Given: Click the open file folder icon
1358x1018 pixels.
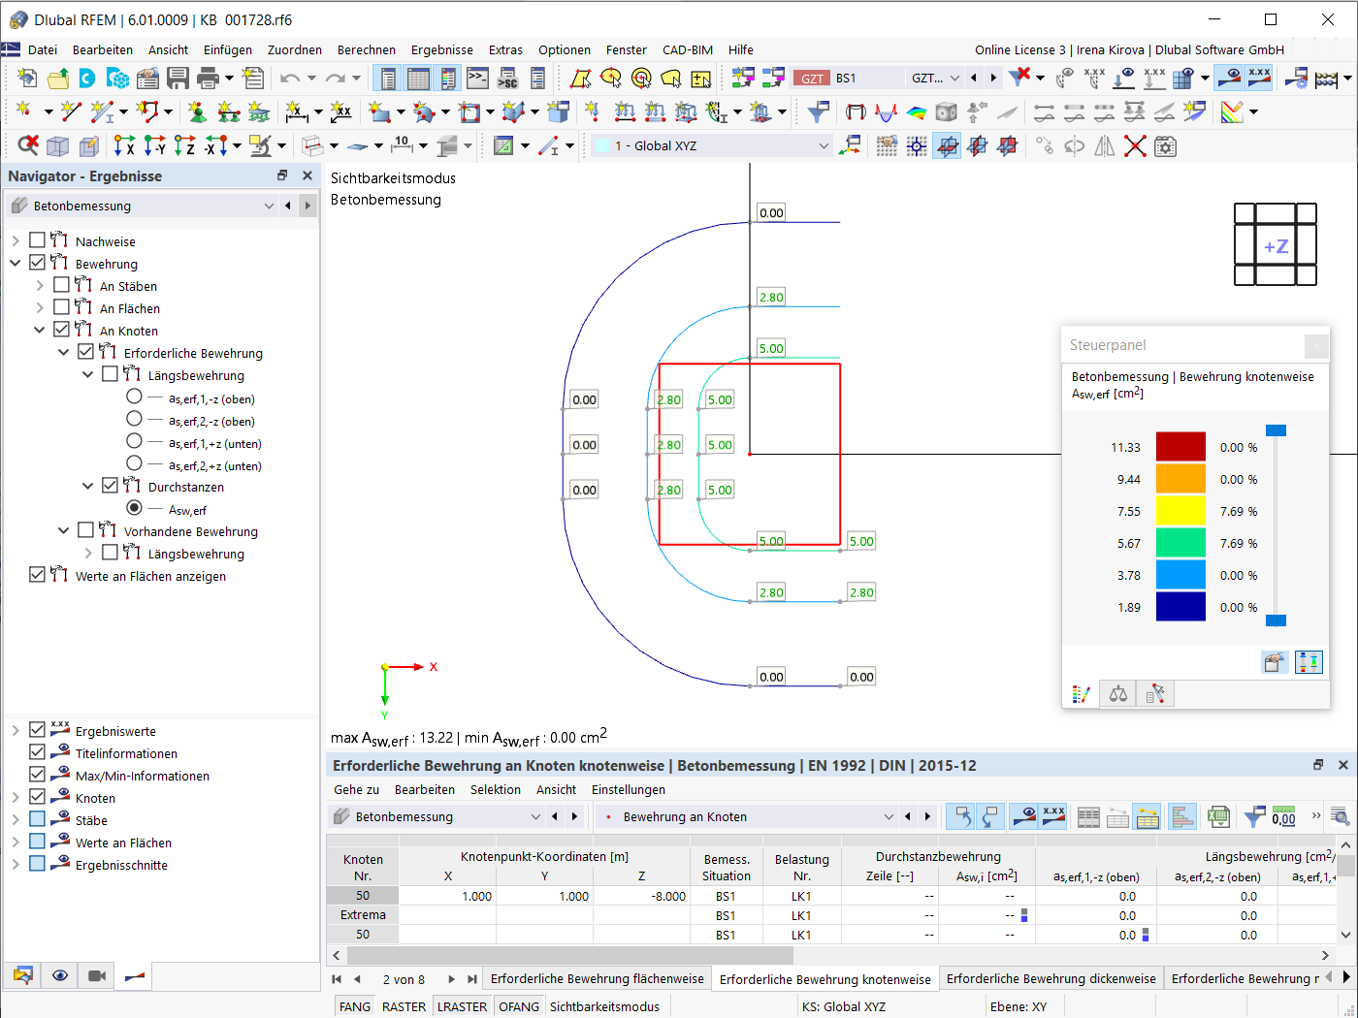Looking at the screenshot, I should click(58, 78).
